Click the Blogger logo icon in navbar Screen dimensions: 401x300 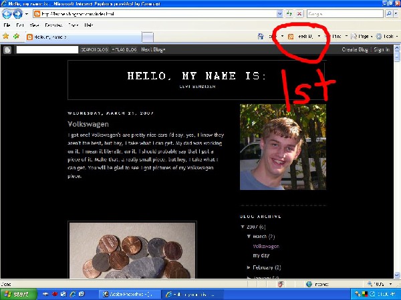tap(7, 50)
